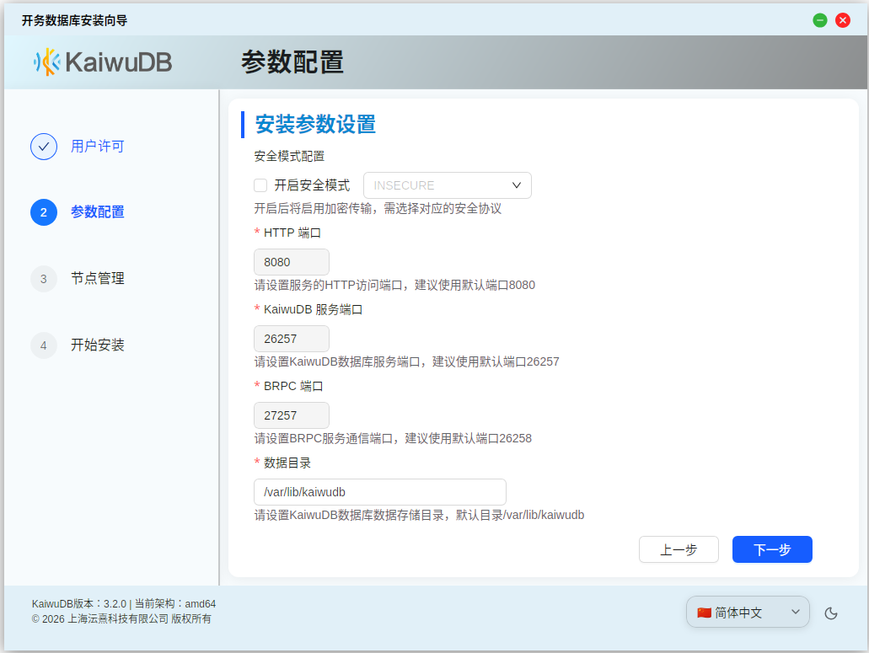Click the 下一步 button
Screen dimensions: 869x653
772,549
